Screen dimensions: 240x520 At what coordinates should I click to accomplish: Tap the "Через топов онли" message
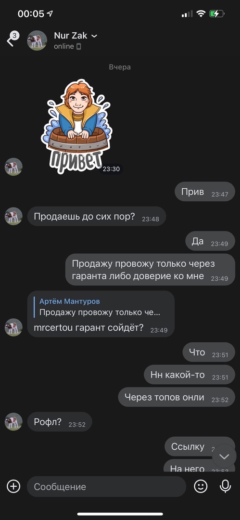[177, 397]
